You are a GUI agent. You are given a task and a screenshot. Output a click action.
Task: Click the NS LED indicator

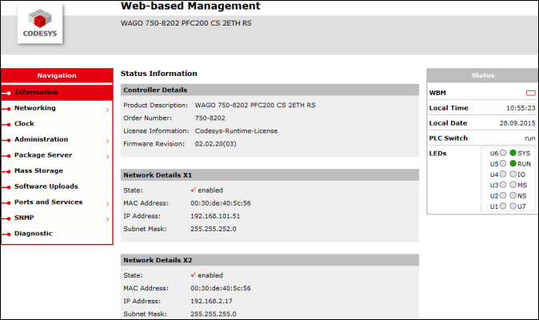pyautogui.click(x=512, y=196)
